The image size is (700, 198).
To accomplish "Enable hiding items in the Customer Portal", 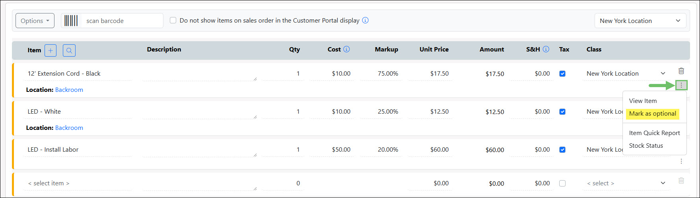I will tap(173, 20).
